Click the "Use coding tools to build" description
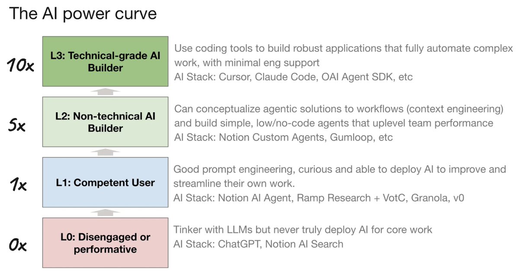The width and height of the screenshot is (519, 272). [343, 55]
